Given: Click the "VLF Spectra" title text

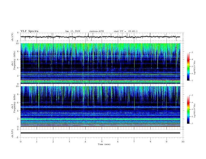Looking at the screenshot, I should click(29, 31).
